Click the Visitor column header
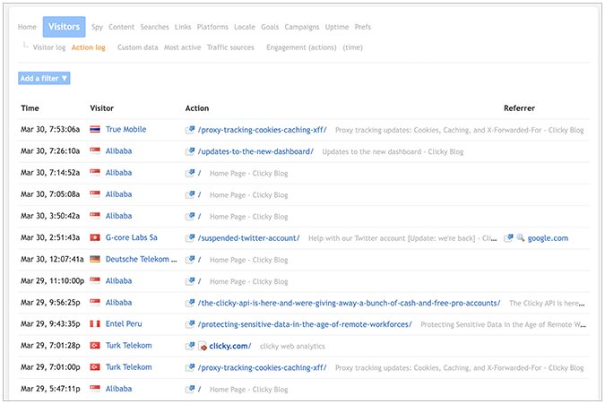The image size is (605, 404). click(x=101, y=108)
